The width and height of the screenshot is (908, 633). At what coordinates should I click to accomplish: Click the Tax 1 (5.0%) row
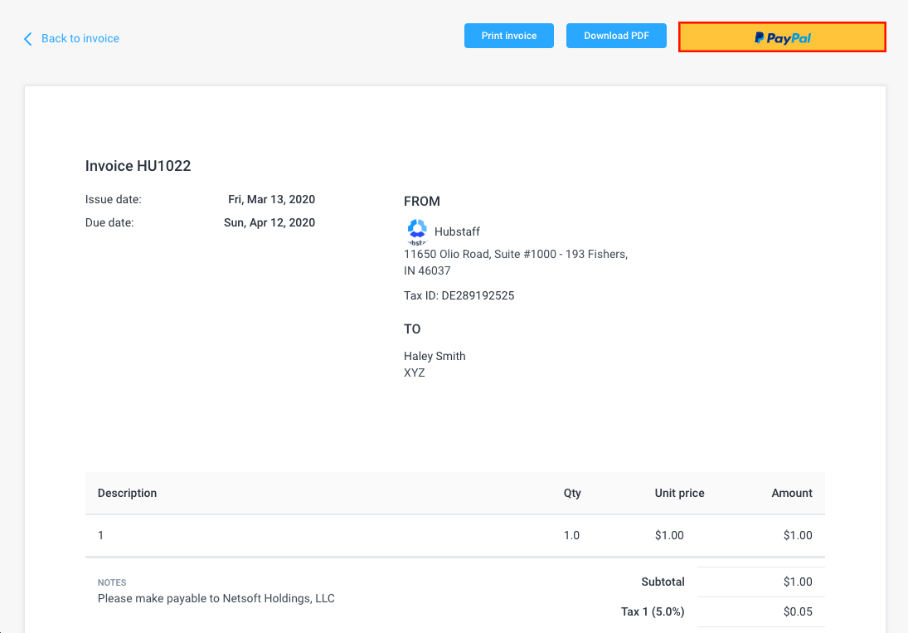653,611
